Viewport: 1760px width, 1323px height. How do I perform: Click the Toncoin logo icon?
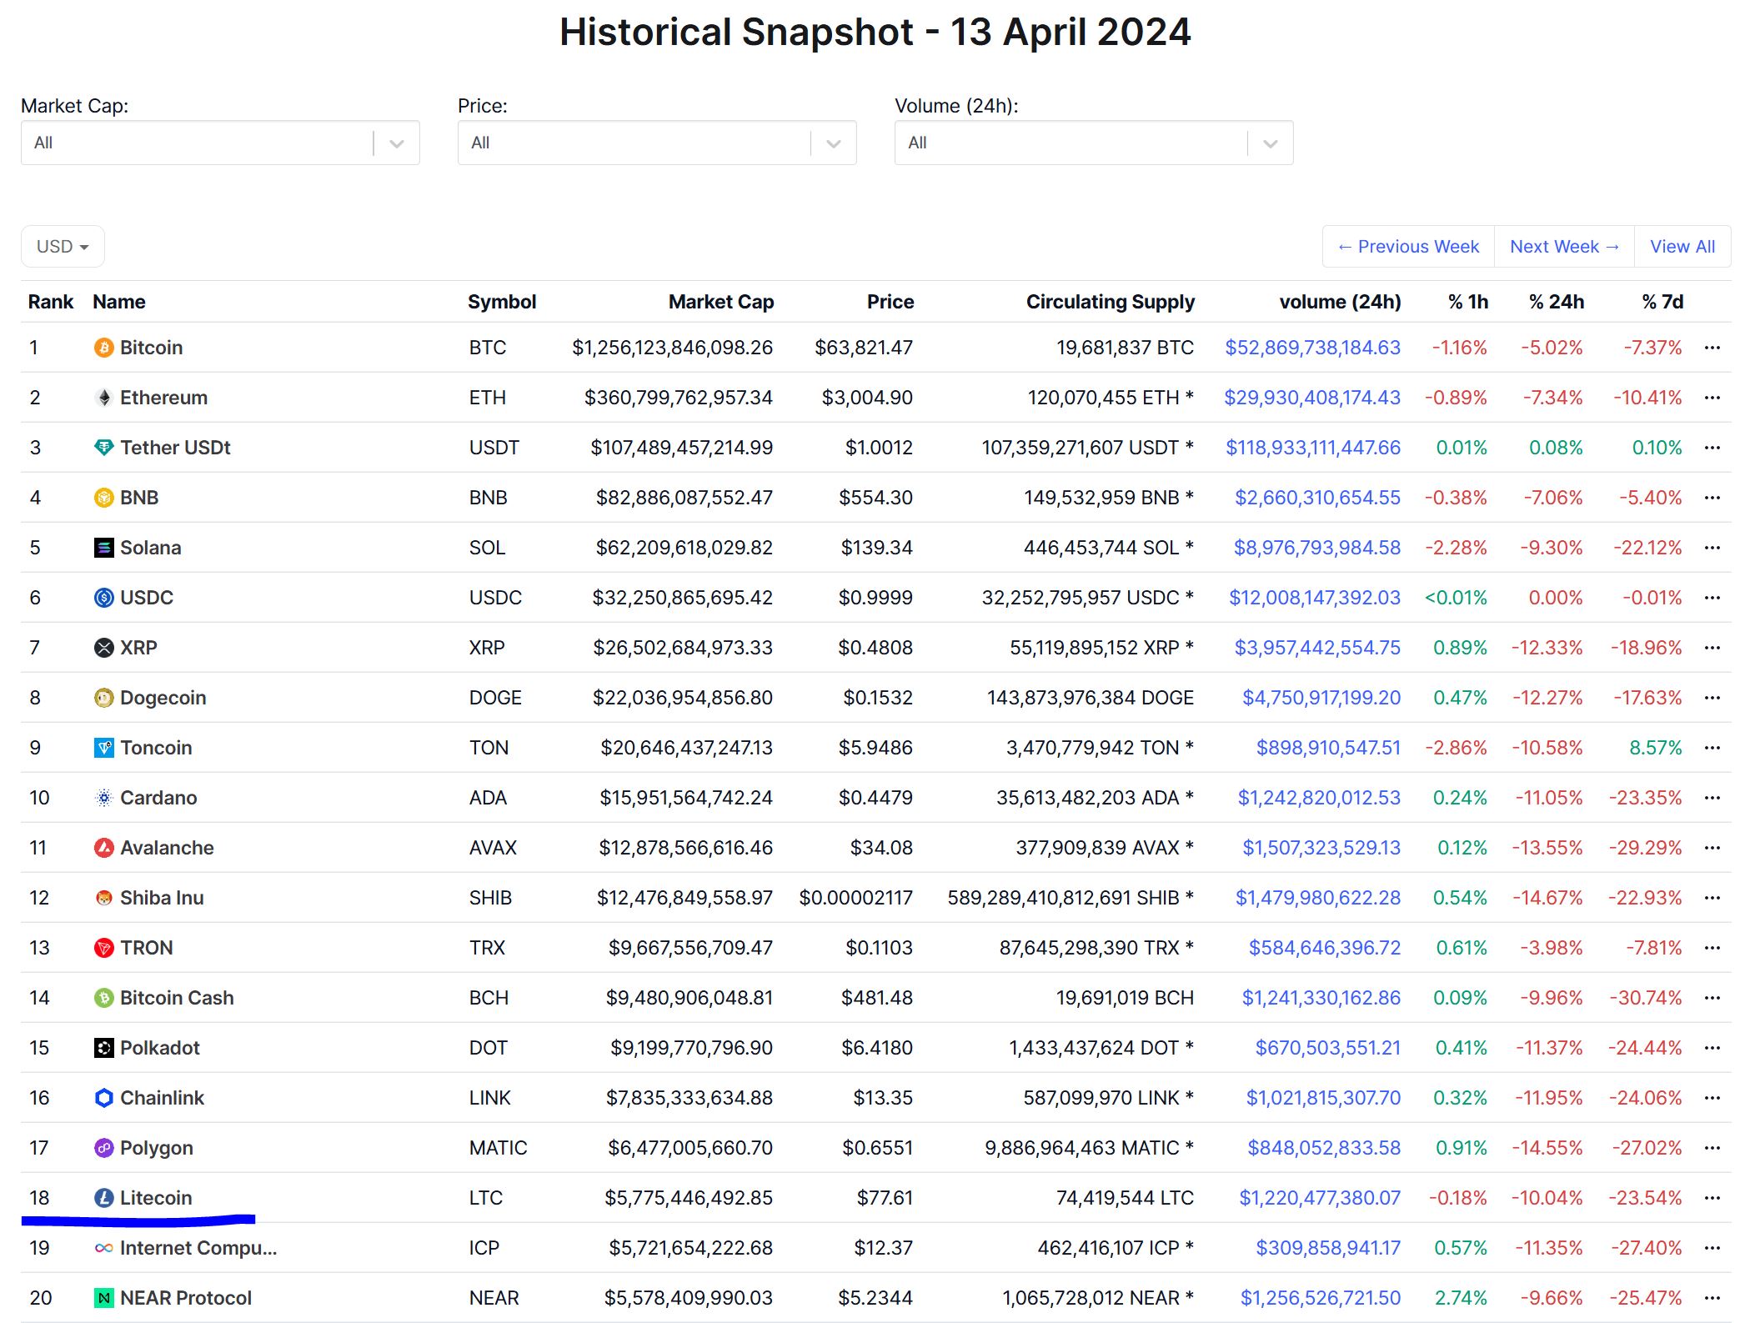(x=103, y=748)
